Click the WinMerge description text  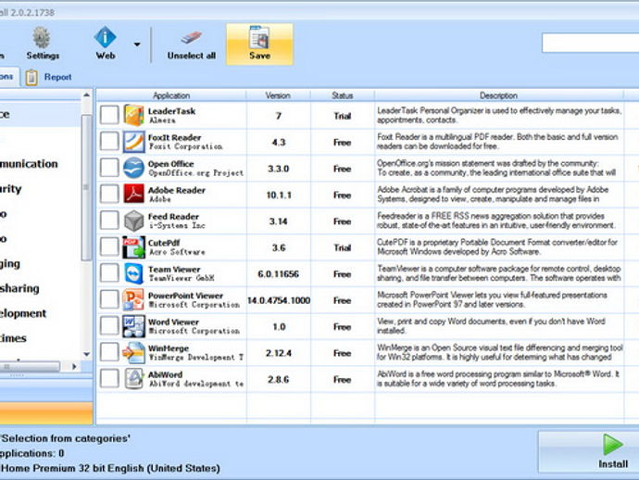pyautogui.click(x=500, y=352)
